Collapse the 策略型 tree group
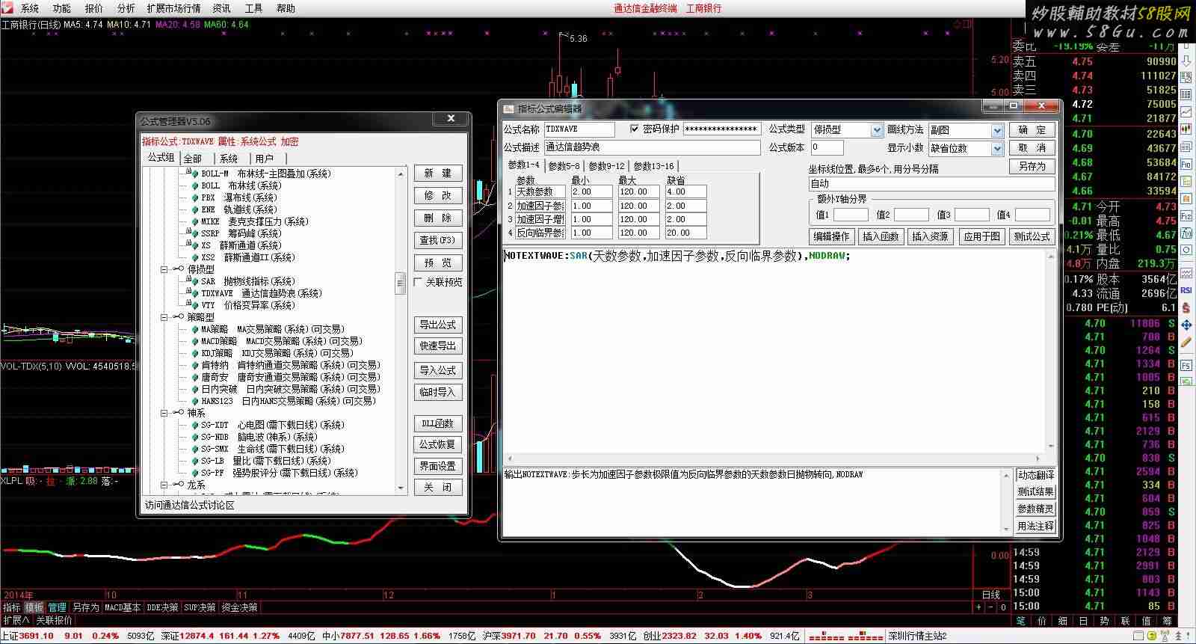 pos(164,317)
